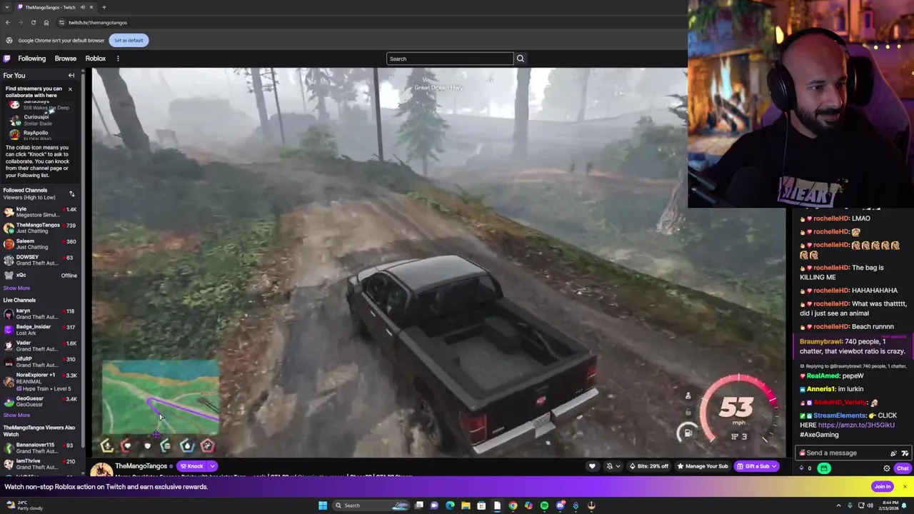
Task: Open the Browse tab
Action: click(65, 59)
